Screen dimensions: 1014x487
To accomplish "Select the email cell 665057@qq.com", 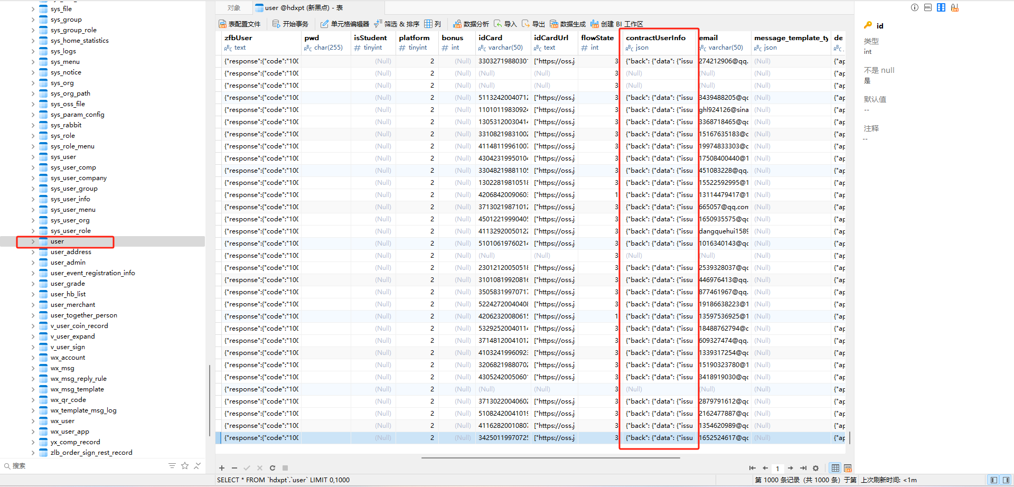I will coord(724,207).
